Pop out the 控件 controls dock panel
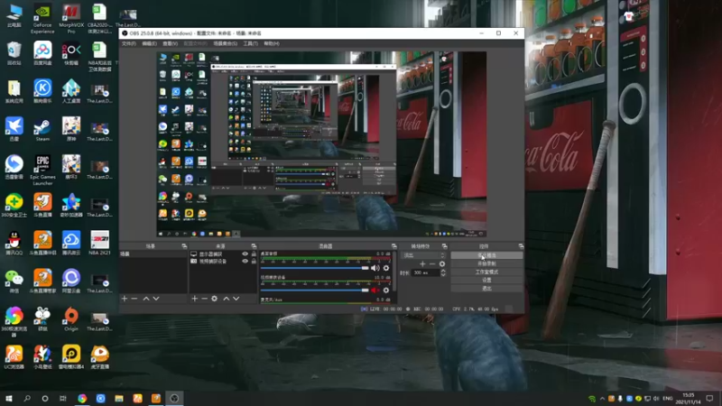Viewport: 722px width, 406px height. click(x=521, y=246)
